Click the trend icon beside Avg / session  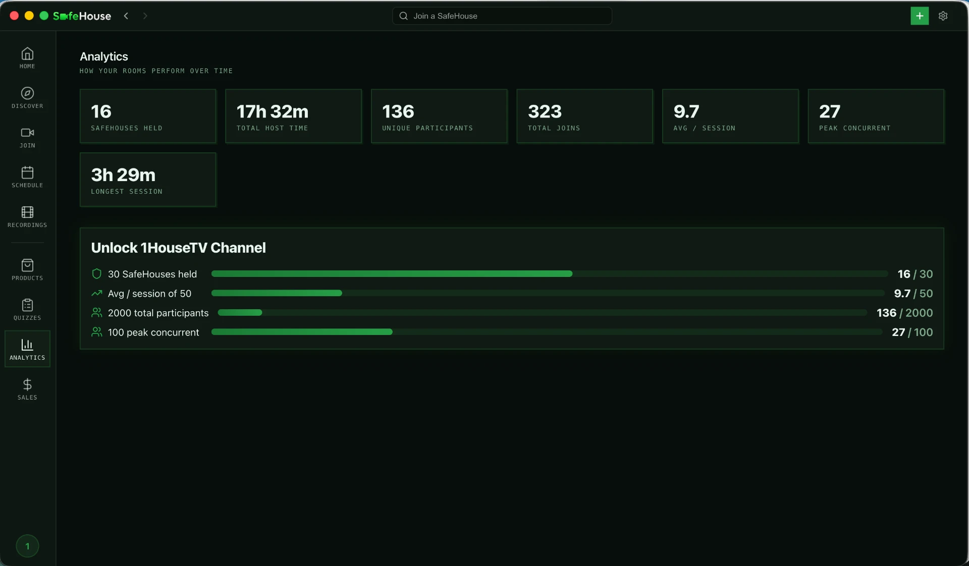point(96,293)
